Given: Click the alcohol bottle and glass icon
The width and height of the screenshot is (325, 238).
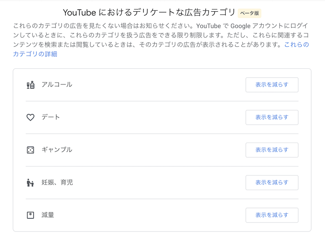Looking at the screenshot, I should (x=30, y=85).
